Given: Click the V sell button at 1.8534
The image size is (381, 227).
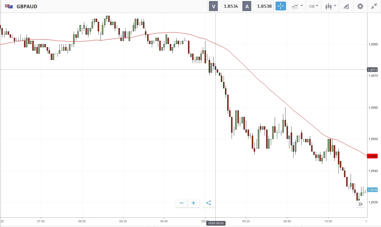Looking at the screenshot, I should [x=224, y=6].
